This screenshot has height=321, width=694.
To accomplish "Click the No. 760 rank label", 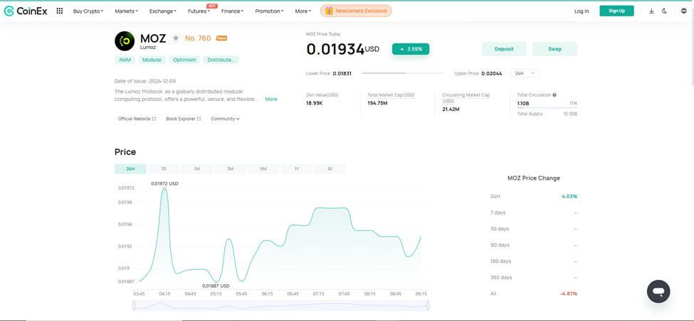I will (x=198, y=38).
